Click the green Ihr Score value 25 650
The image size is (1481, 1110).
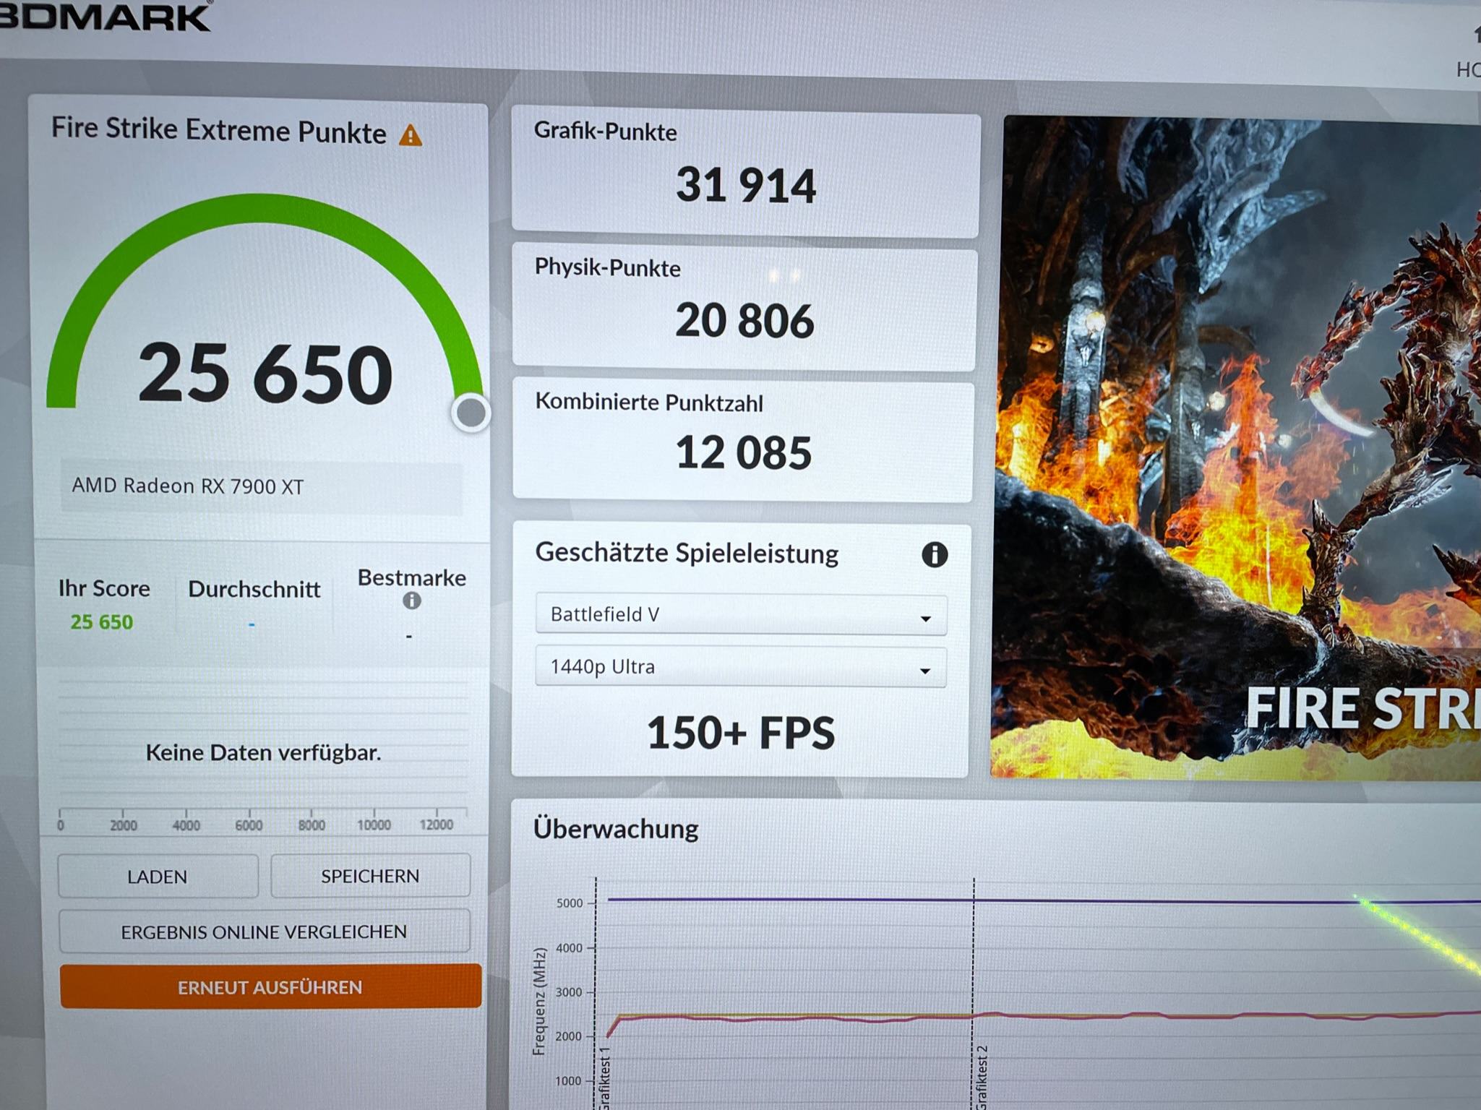(x=102, y=622)
